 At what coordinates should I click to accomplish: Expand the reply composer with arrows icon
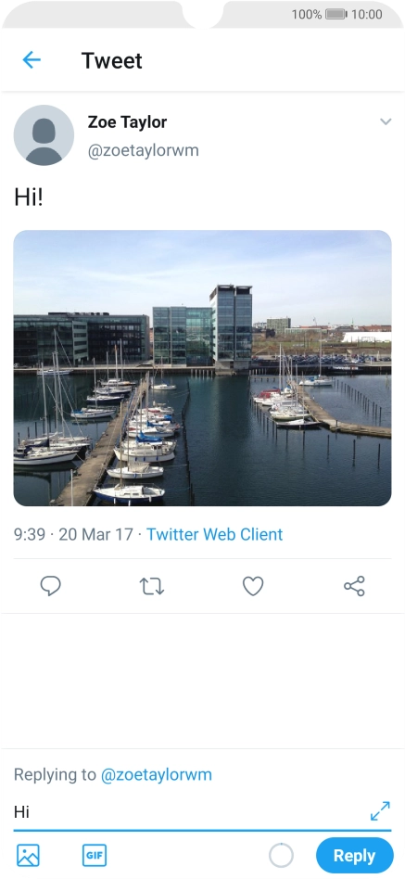pos(380,810)
